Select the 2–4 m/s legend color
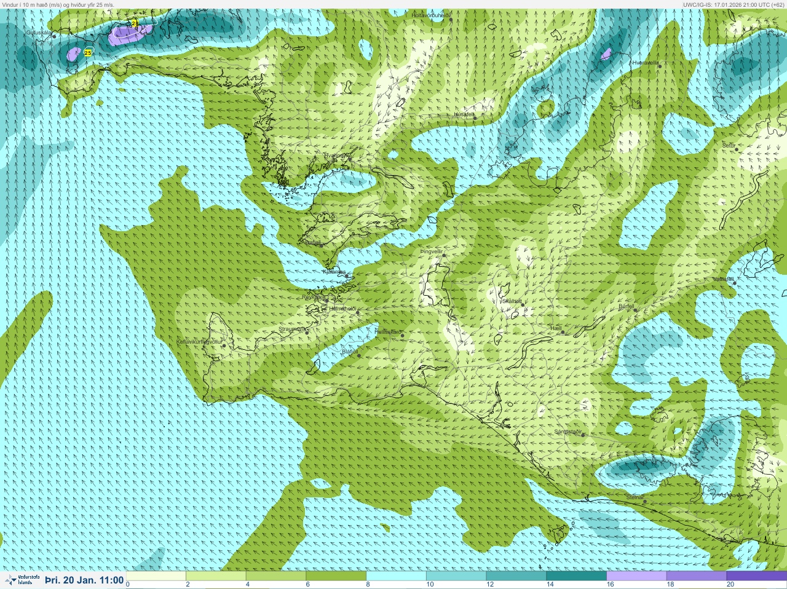 pyautogui.click(x=216, y=576)
